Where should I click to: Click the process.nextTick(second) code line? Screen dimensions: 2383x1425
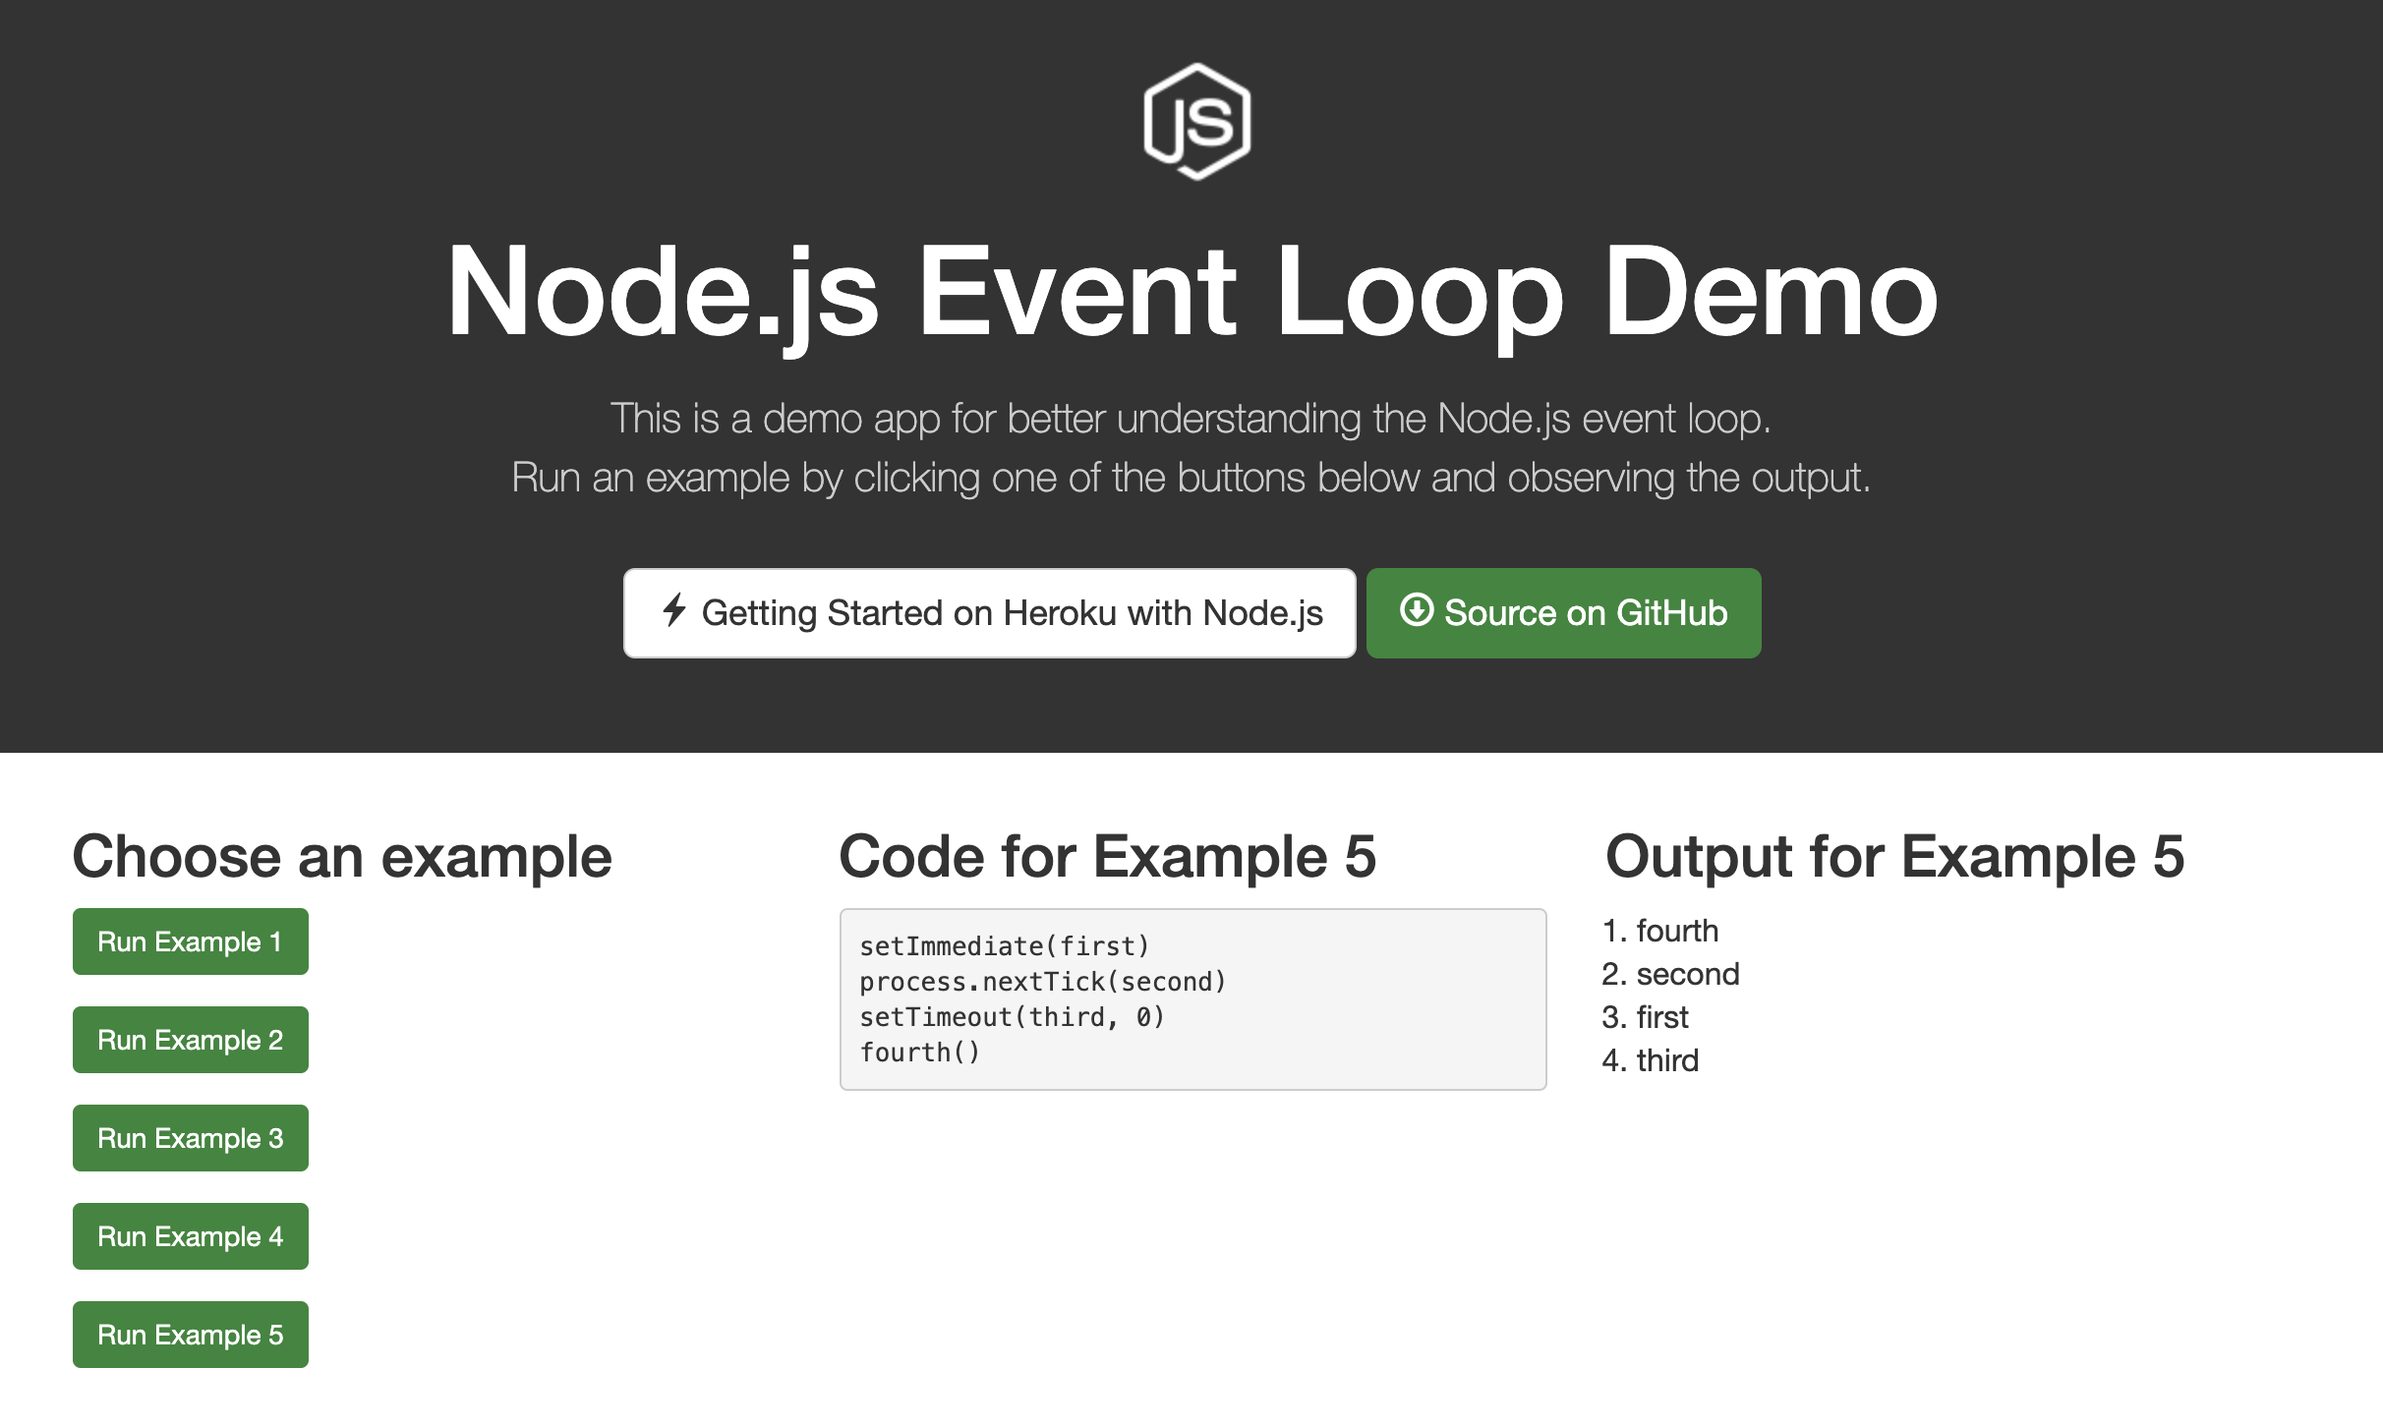coord(1042,982)
